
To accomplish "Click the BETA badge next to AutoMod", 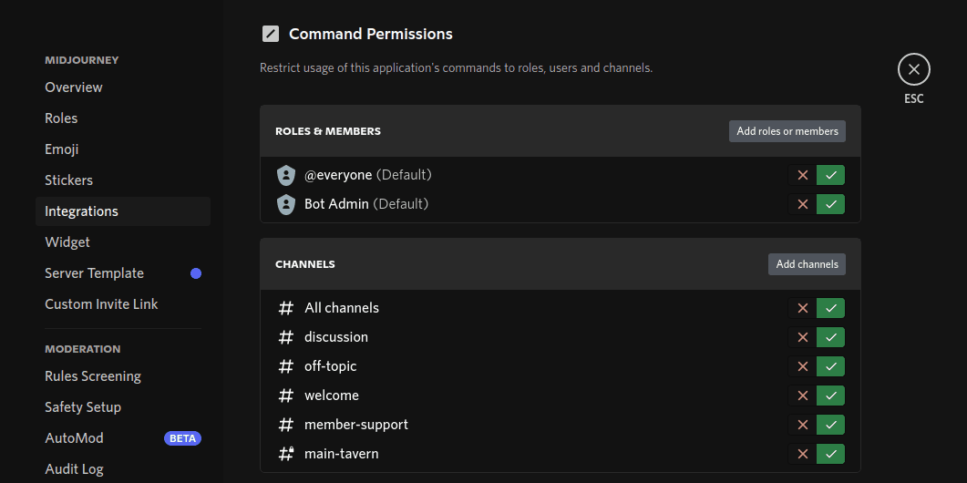I will (182, 438).
